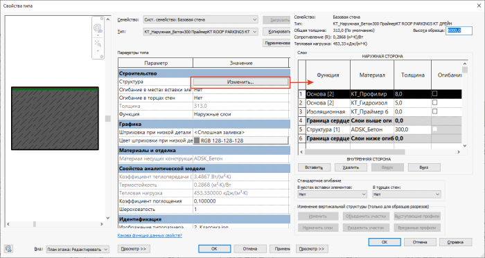This screenshot has height=258, width=485.
Task: Click the <Сплошная заливка> hatch value
Action: tap(240, 132)
